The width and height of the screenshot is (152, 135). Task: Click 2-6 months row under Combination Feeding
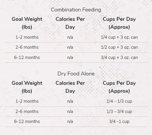[x=76, y=47]
